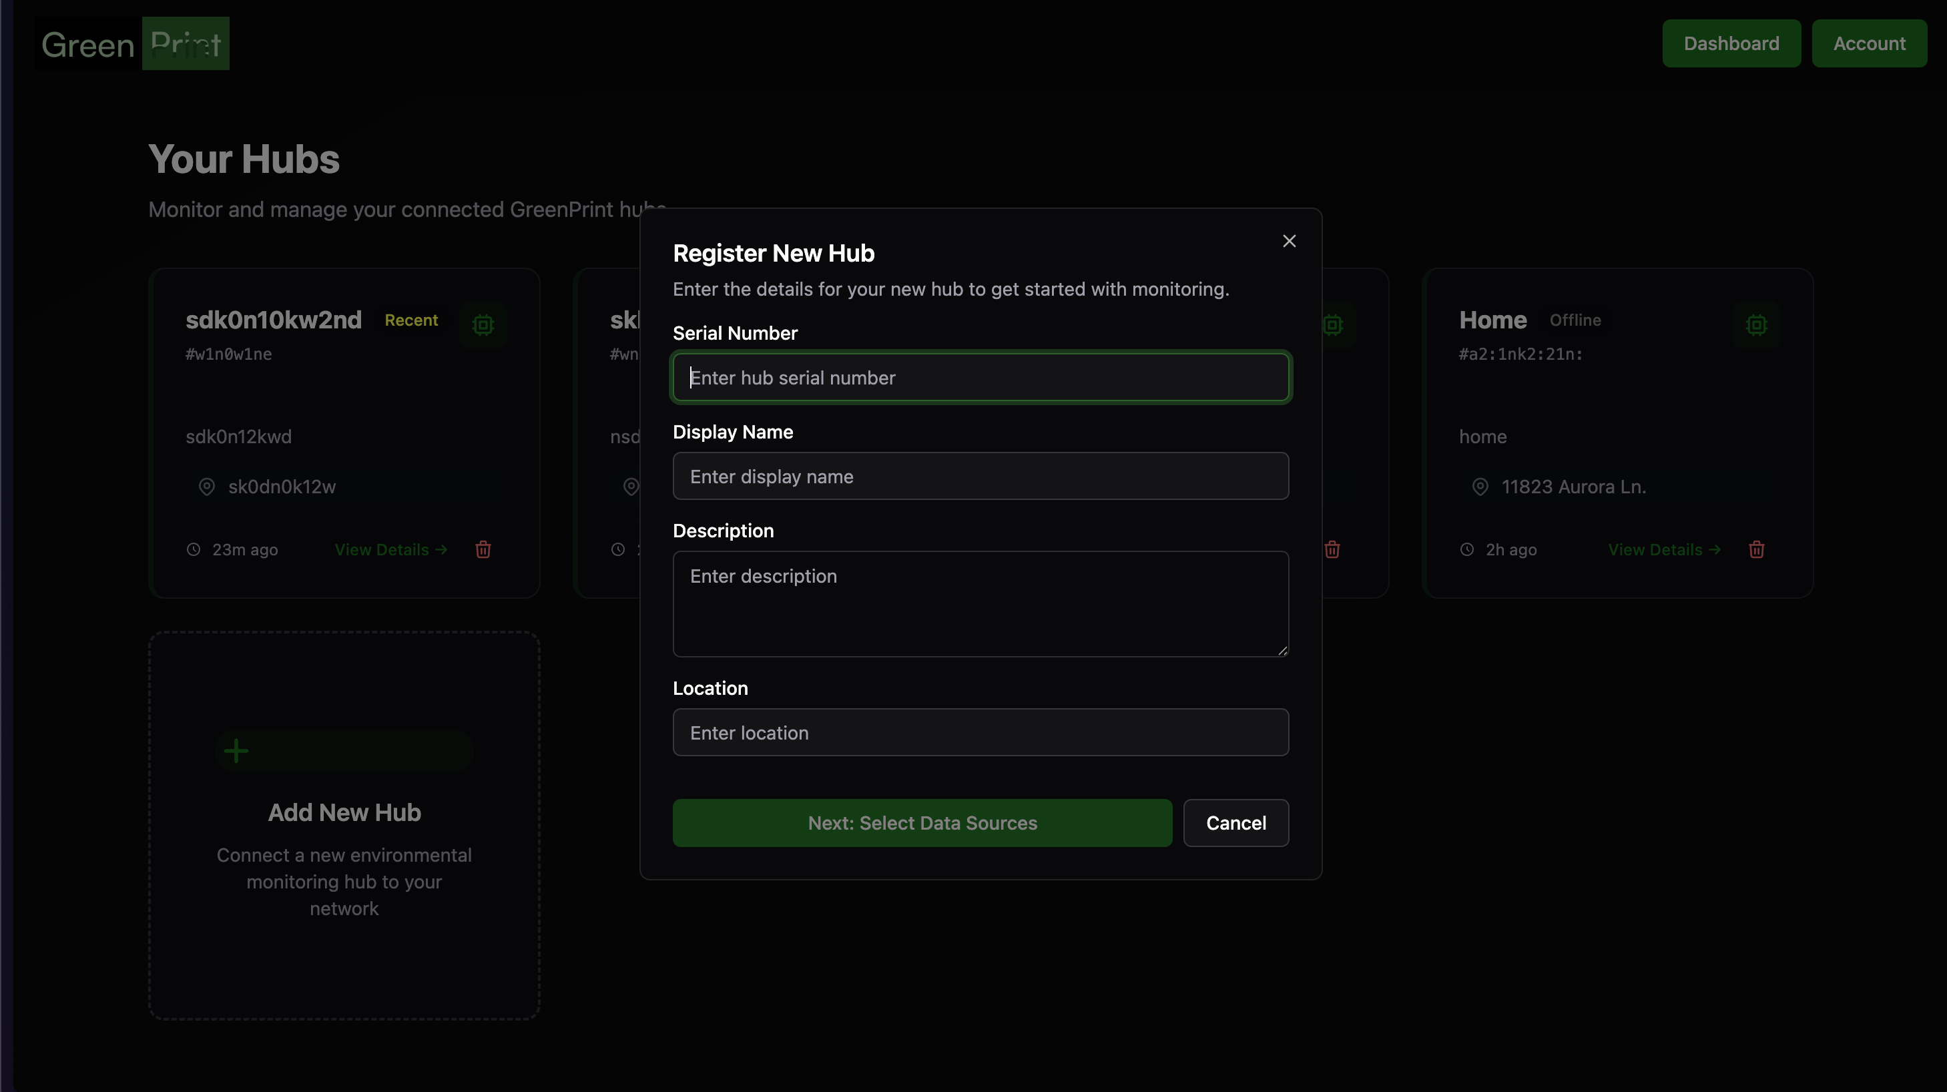Click the GreenPrint logo
The width and height of the screenshot is (1947, 1092).
pyautogui.click(x=132, y=44)
